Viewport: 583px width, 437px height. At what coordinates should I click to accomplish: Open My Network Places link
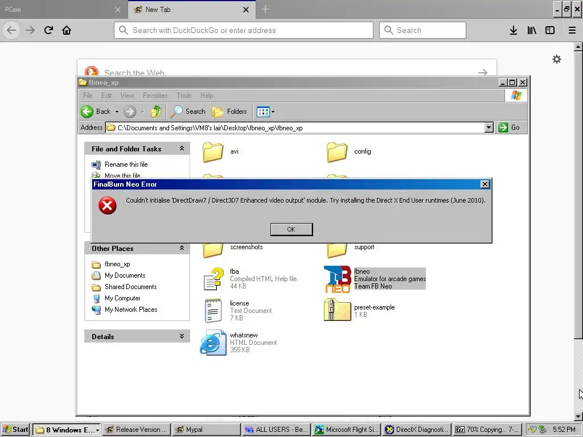131,310
